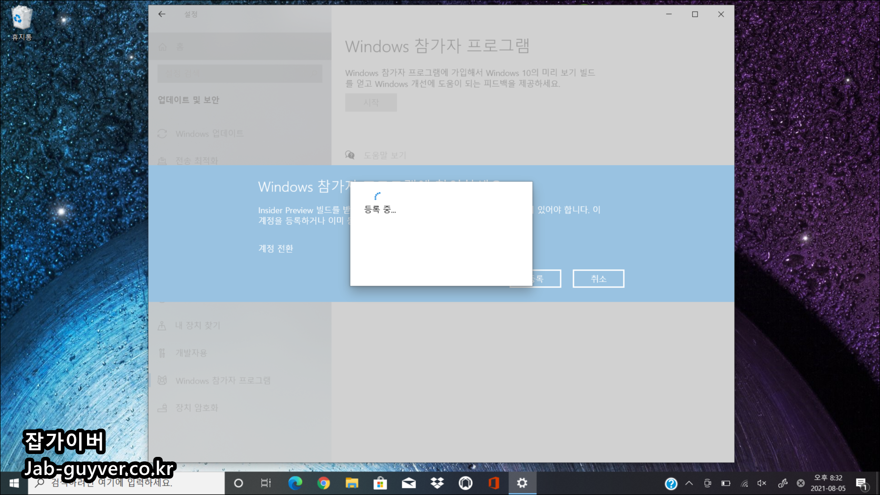Screen dimensions: 880x495
Task: Show hidden system tray icons
Action: [689, 483]
